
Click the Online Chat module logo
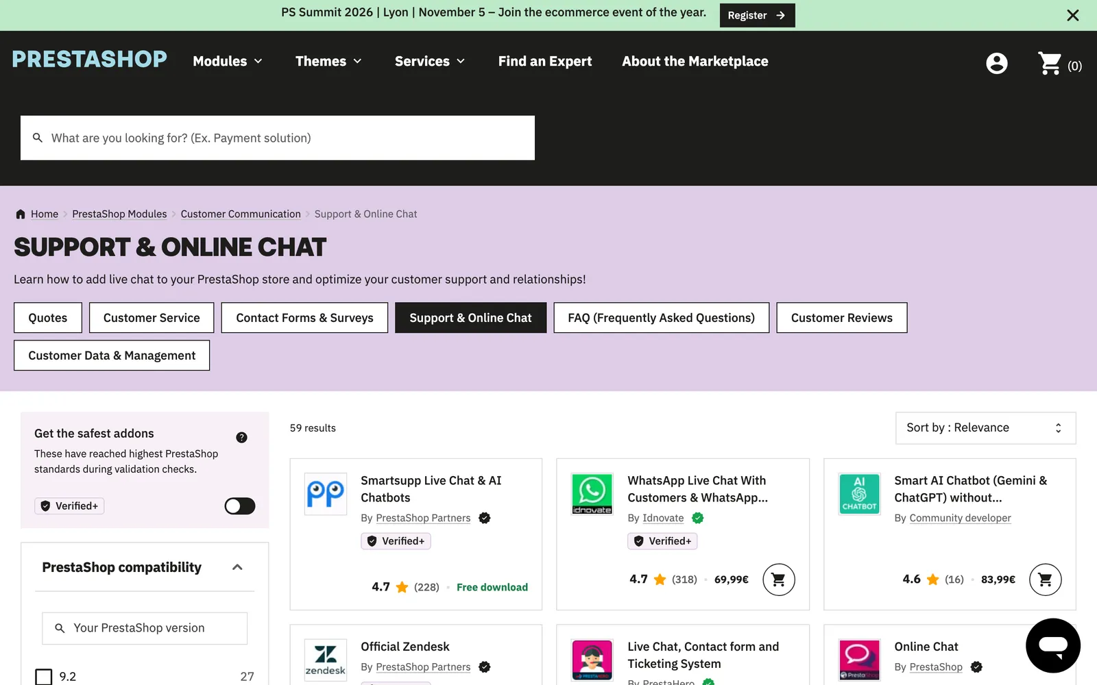pyautogui.click(x=859, y=660)
